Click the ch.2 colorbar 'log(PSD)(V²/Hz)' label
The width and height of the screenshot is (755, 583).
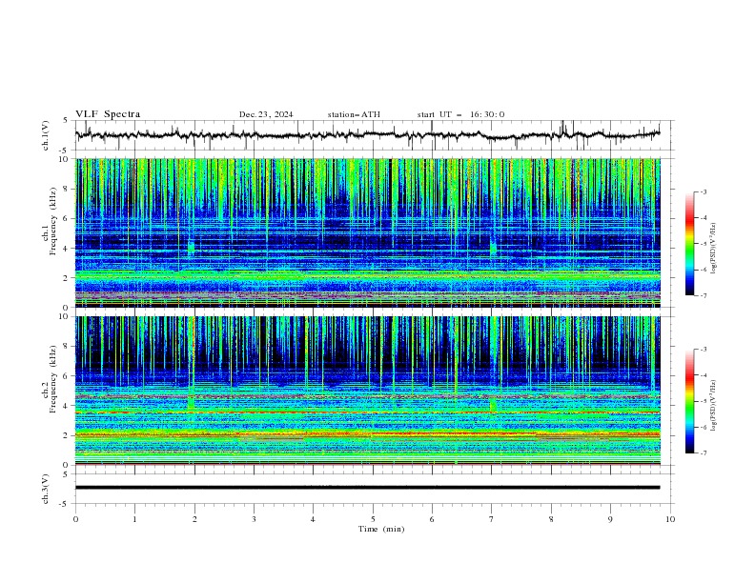click(713, 406)
